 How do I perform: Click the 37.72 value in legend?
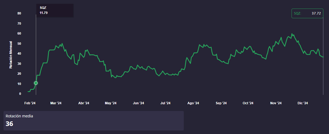(316, 13)
